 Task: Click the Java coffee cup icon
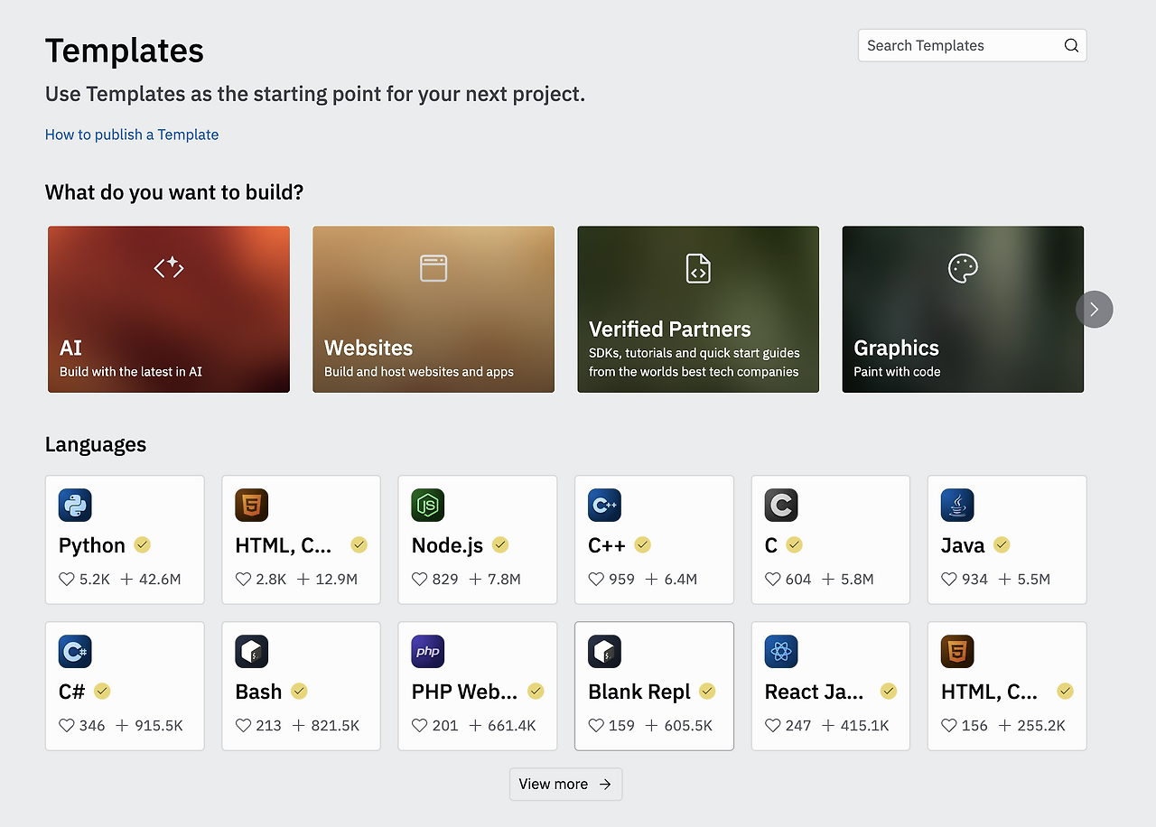pyautogui.click(x=957, y=506)
